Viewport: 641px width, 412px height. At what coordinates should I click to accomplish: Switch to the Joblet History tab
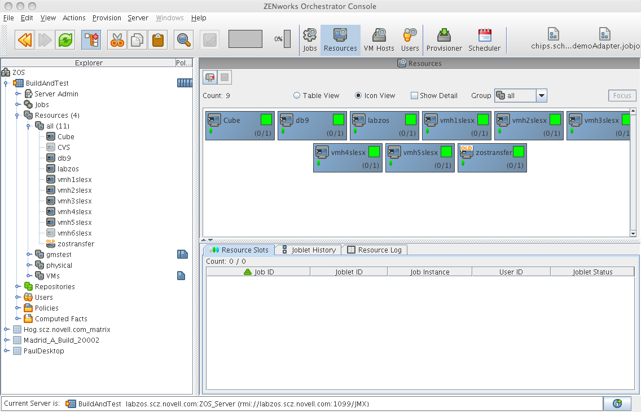tap(309, 250)
